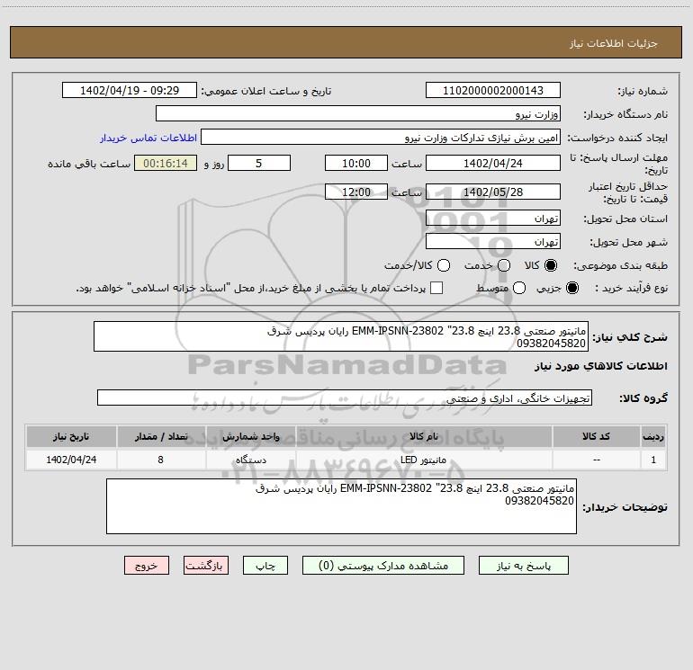This screenshot has width=693, height=670.
Task: Click the شرح کلی نیاز description box
Action: coord(341,336)
